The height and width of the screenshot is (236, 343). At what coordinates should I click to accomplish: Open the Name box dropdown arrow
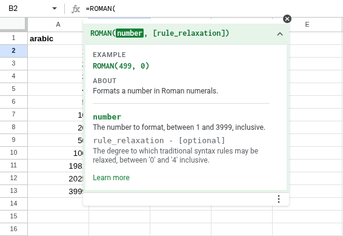point(55,8)
